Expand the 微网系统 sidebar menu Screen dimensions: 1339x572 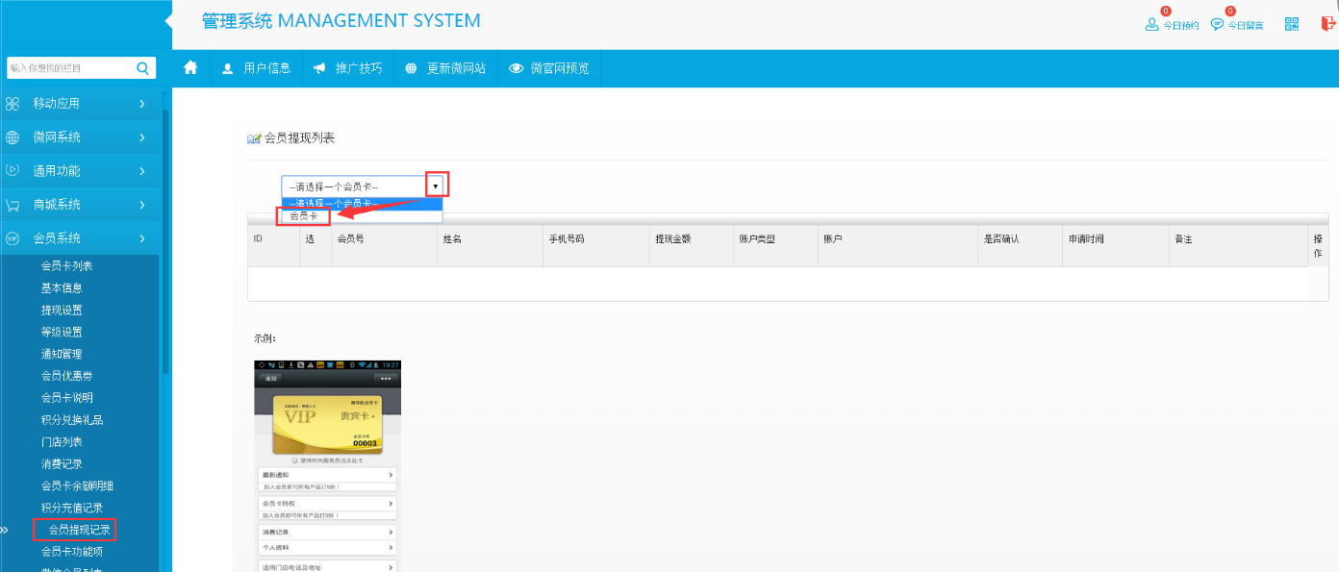tap(79, 137)
